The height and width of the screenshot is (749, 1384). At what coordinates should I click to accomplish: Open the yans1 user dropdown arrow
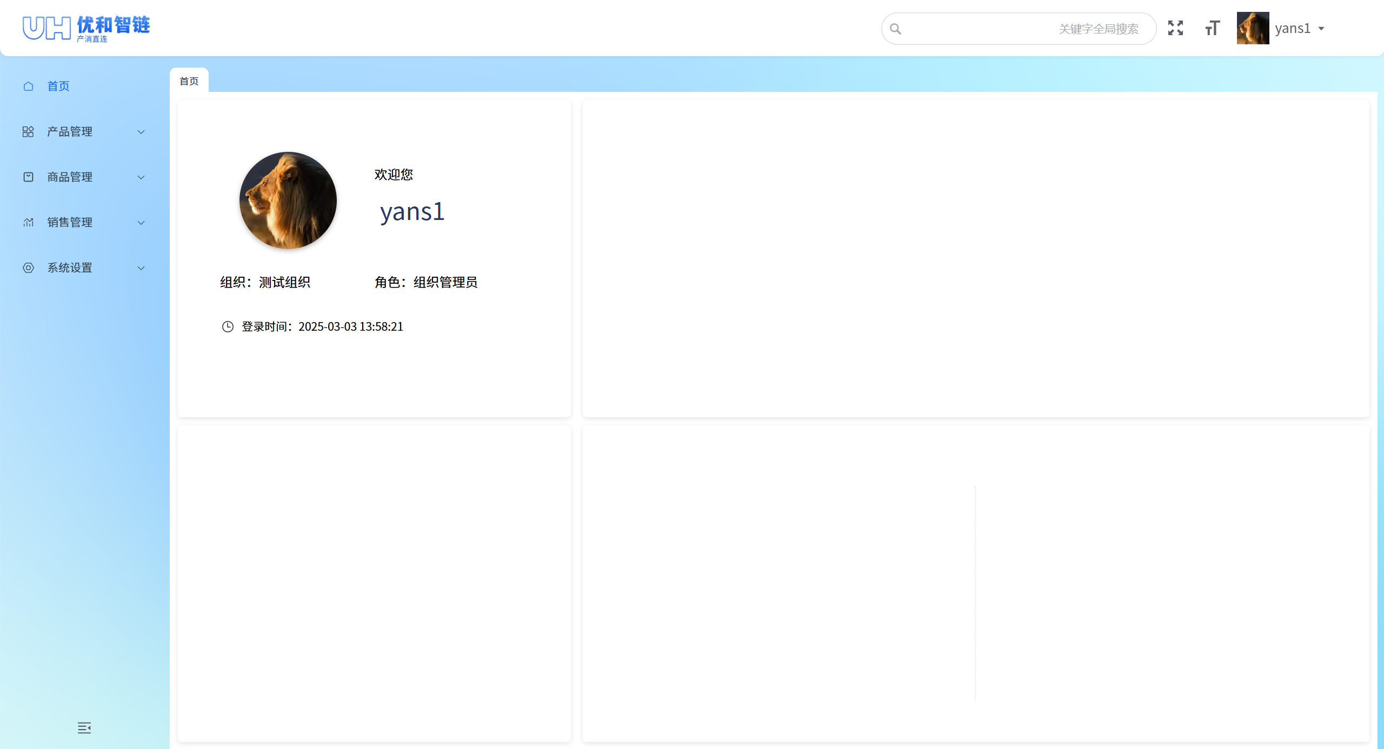1321,29
